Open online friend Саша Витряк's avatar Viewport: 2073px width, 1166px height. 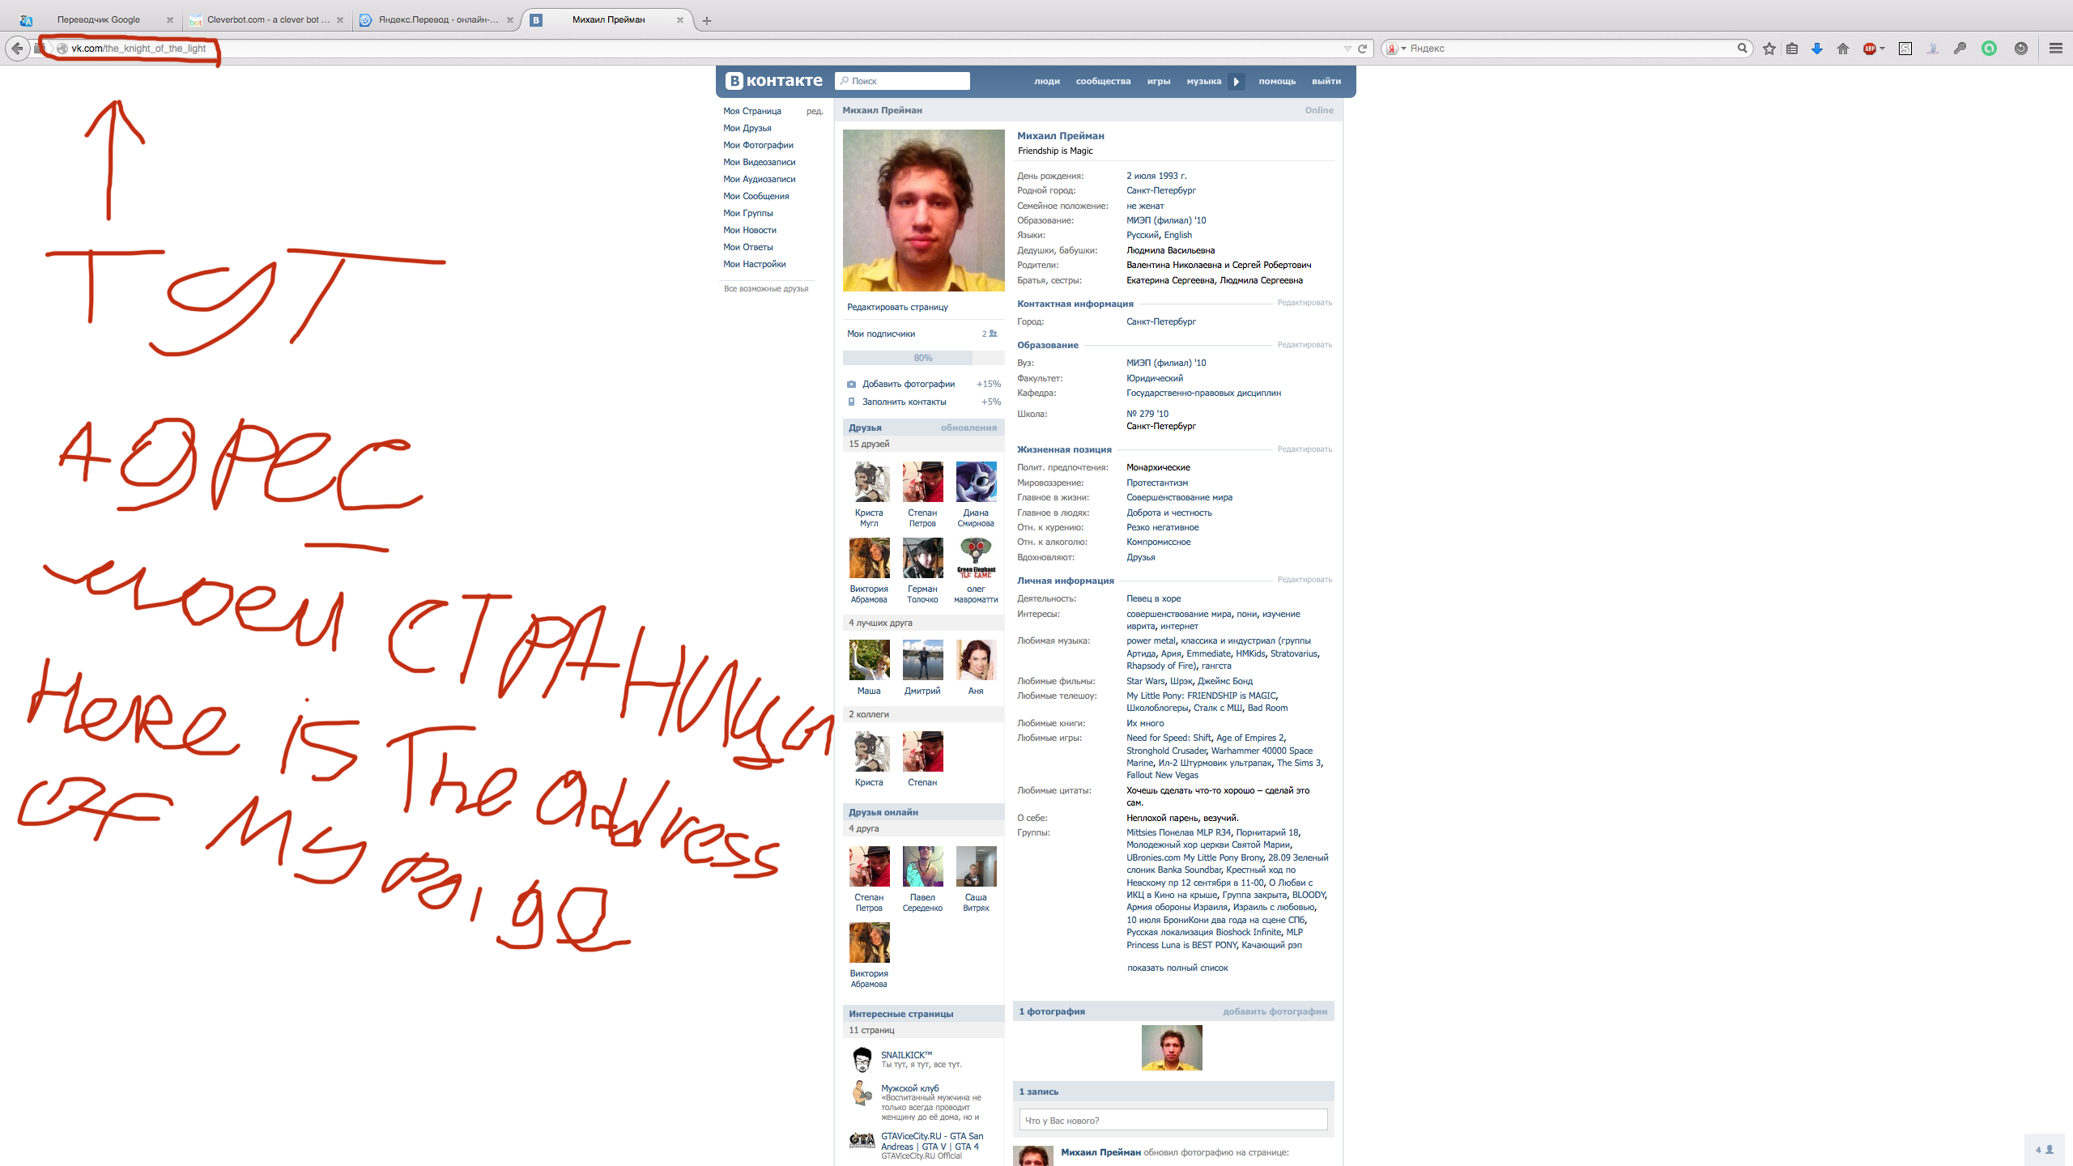[x=976, y=866]
